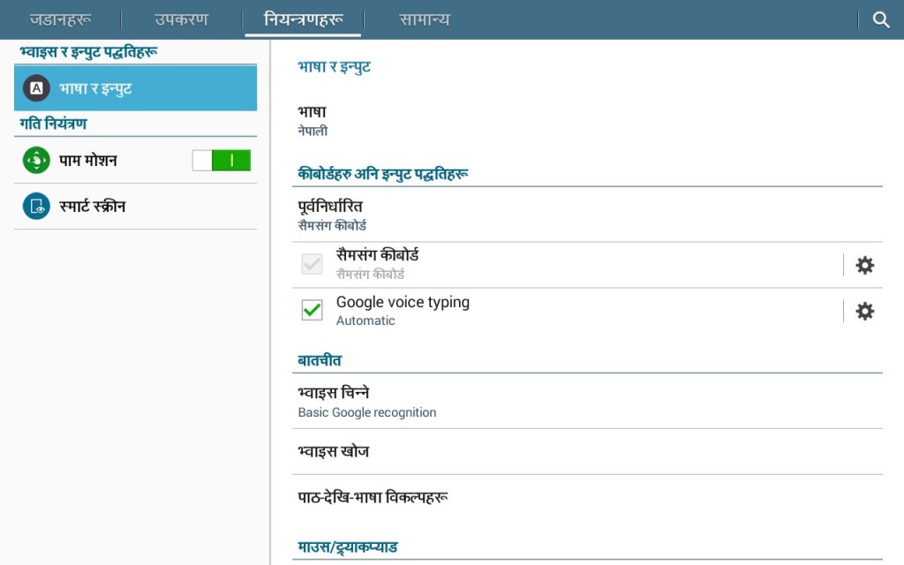Select the "A" language icon beside भाषा र इन्पुट

(35, 88)
